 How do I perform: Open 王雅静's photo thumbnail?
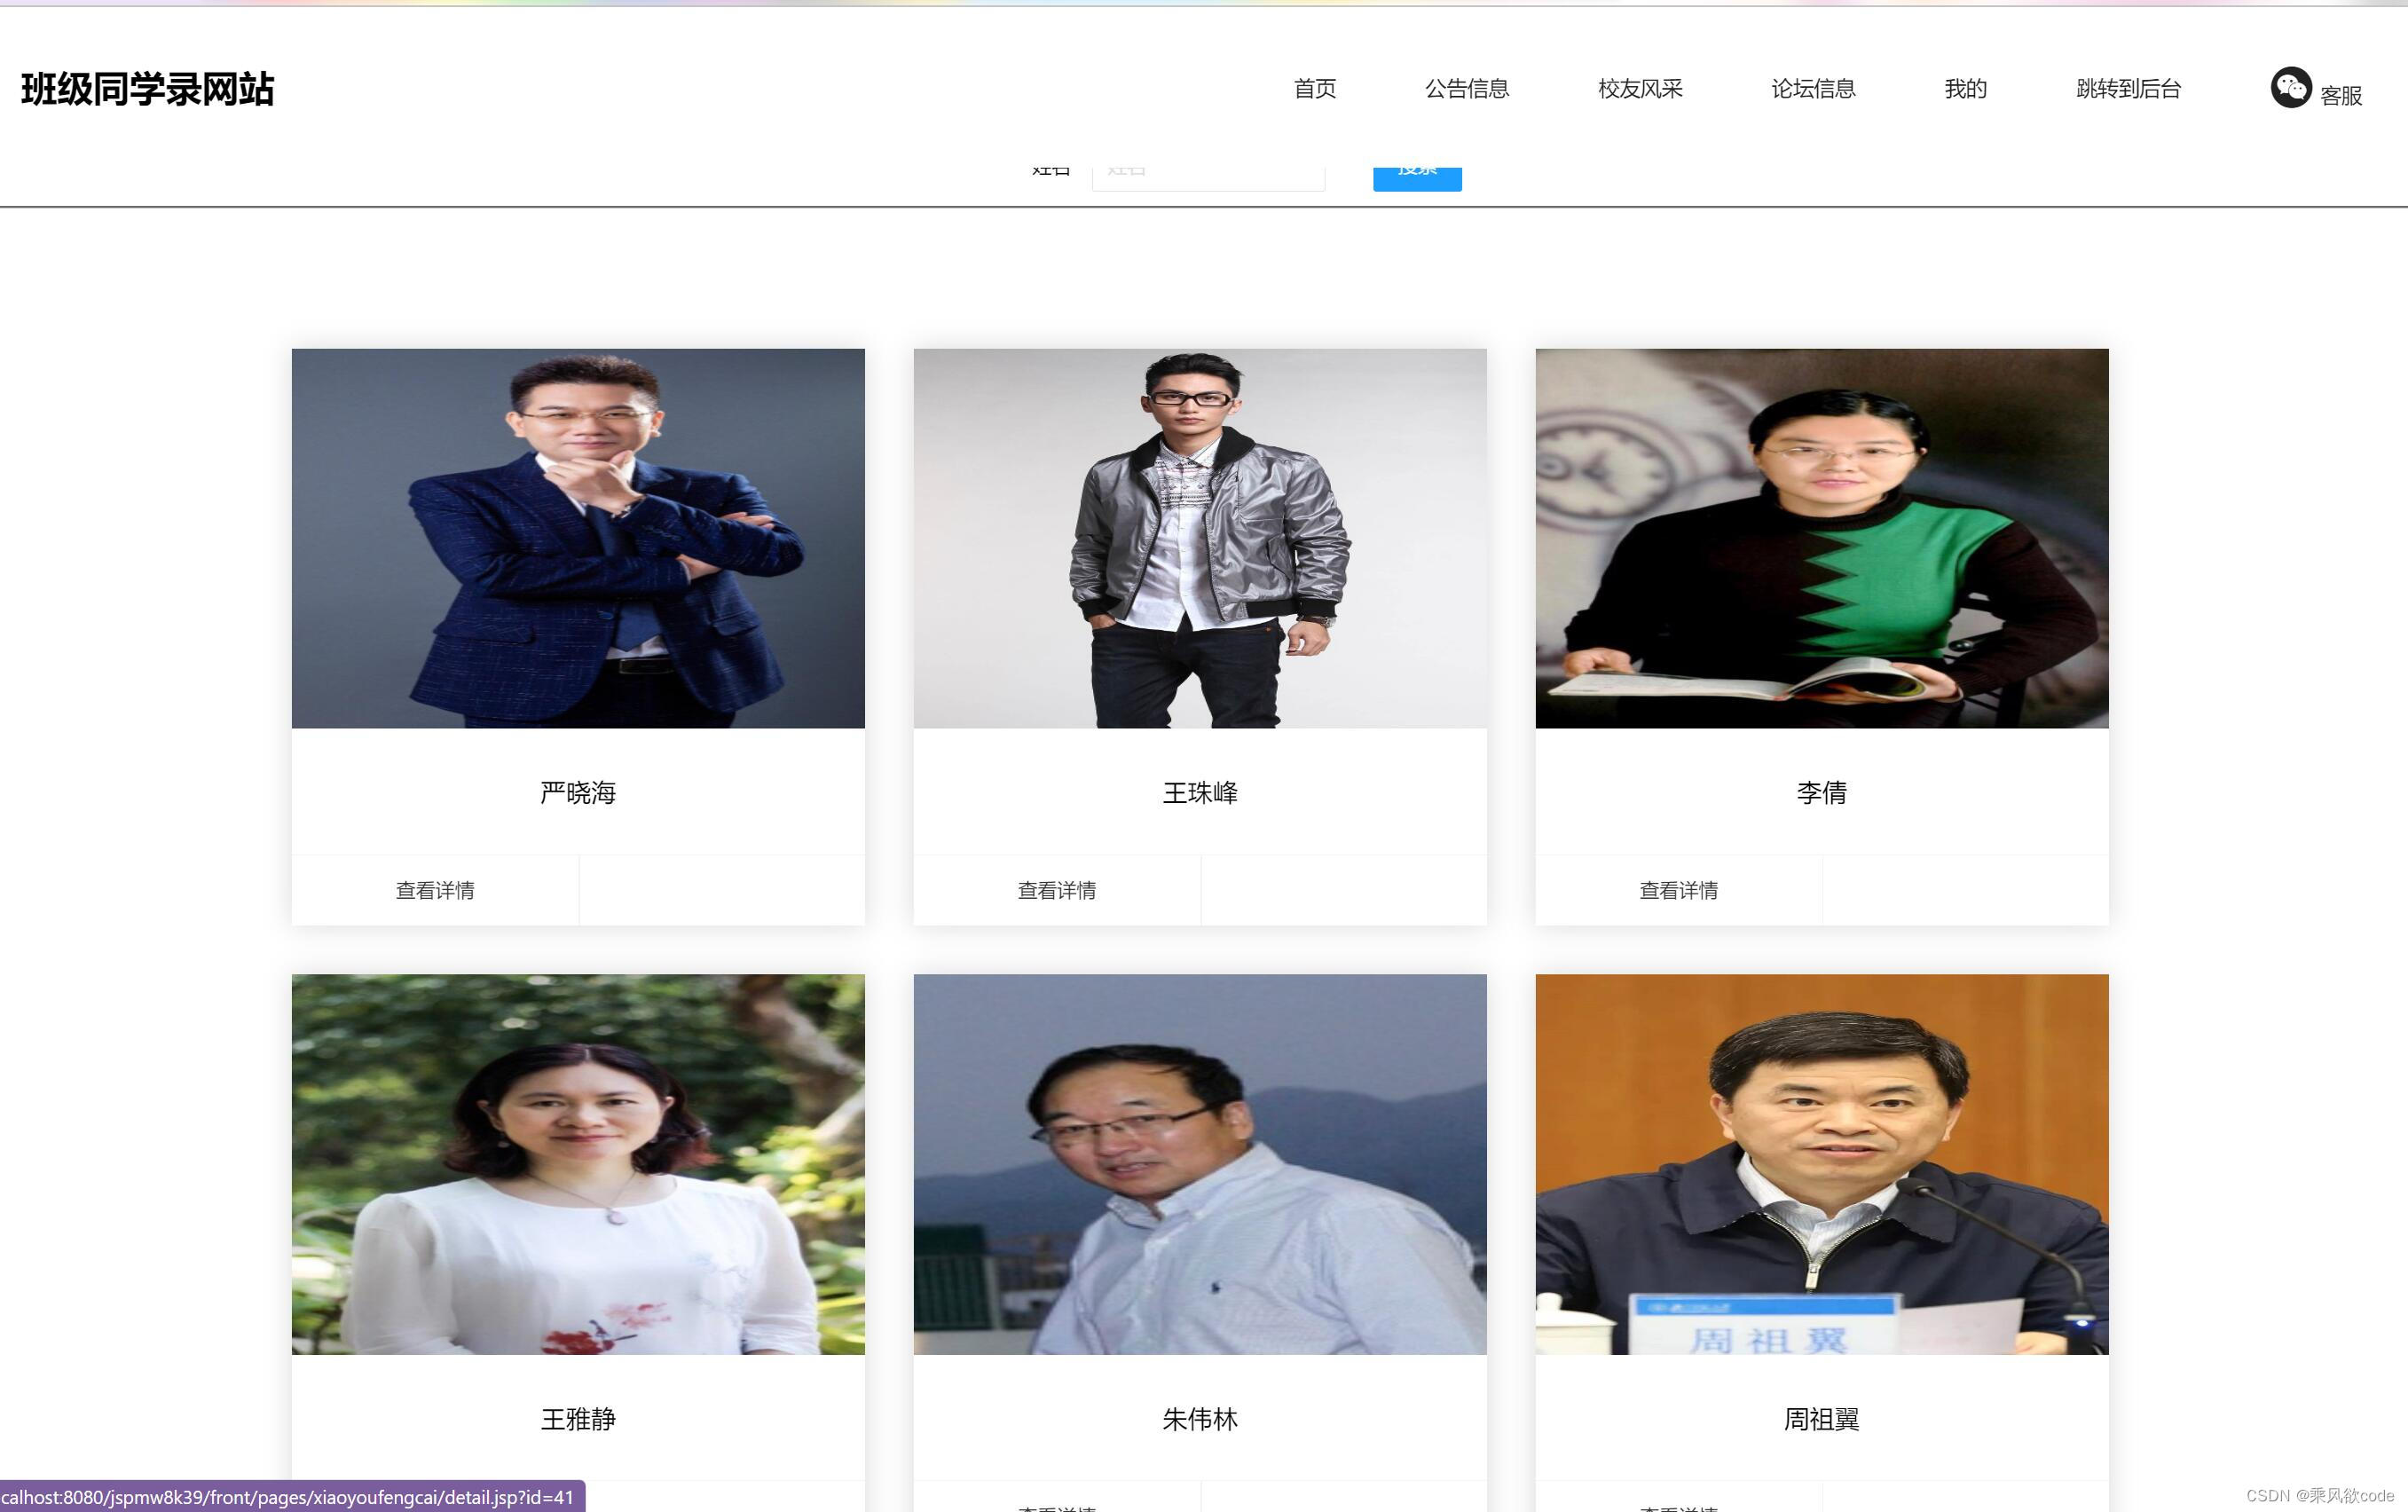578,1163
